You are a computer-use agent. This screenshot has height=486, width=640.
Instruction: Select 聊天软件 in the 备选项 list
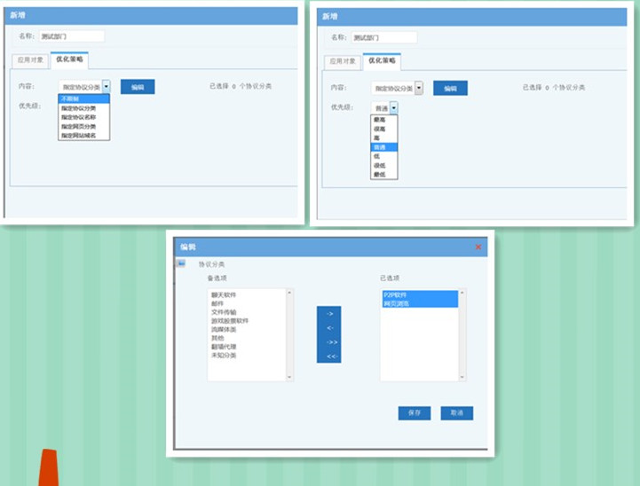point(223,294)
